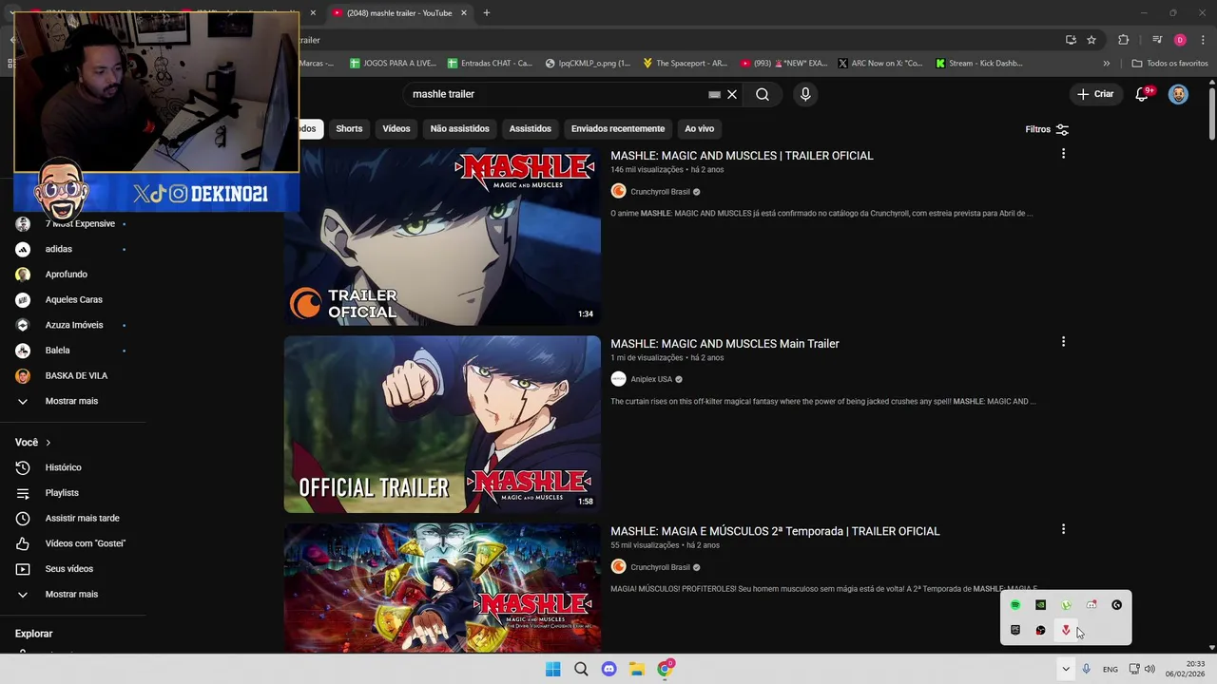
Task: Open Logitech G HUB tray icon
Action: 1117,605
